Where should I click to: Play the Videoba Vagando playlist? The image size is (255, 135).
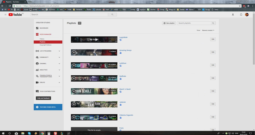click(x=74, y=117)
